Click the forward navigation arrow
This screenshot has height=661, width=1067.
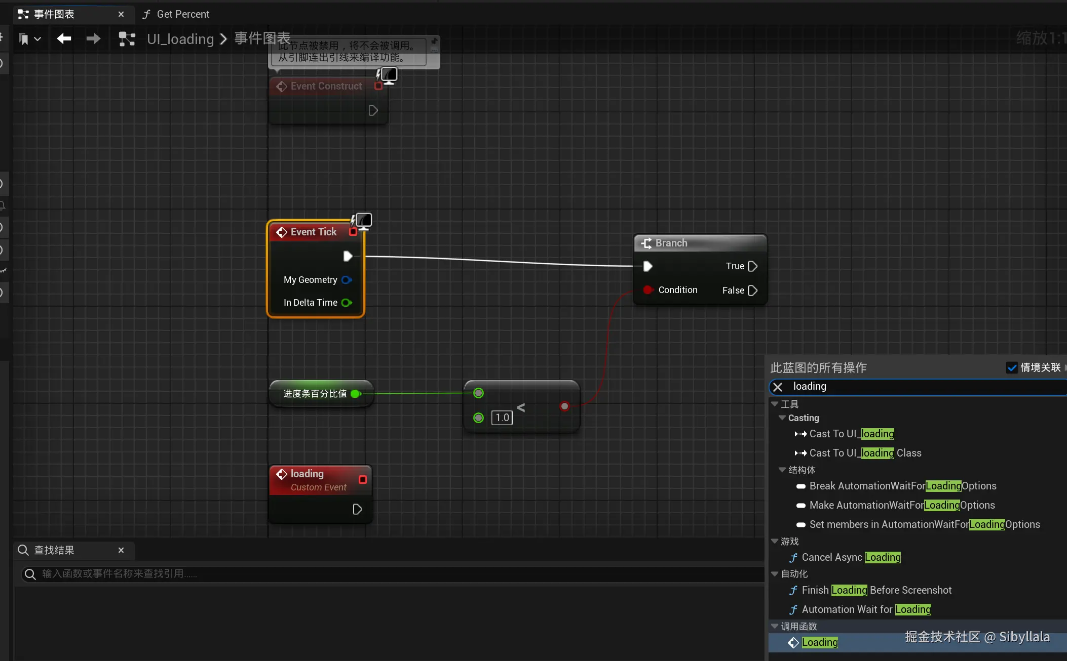[93, 38]
